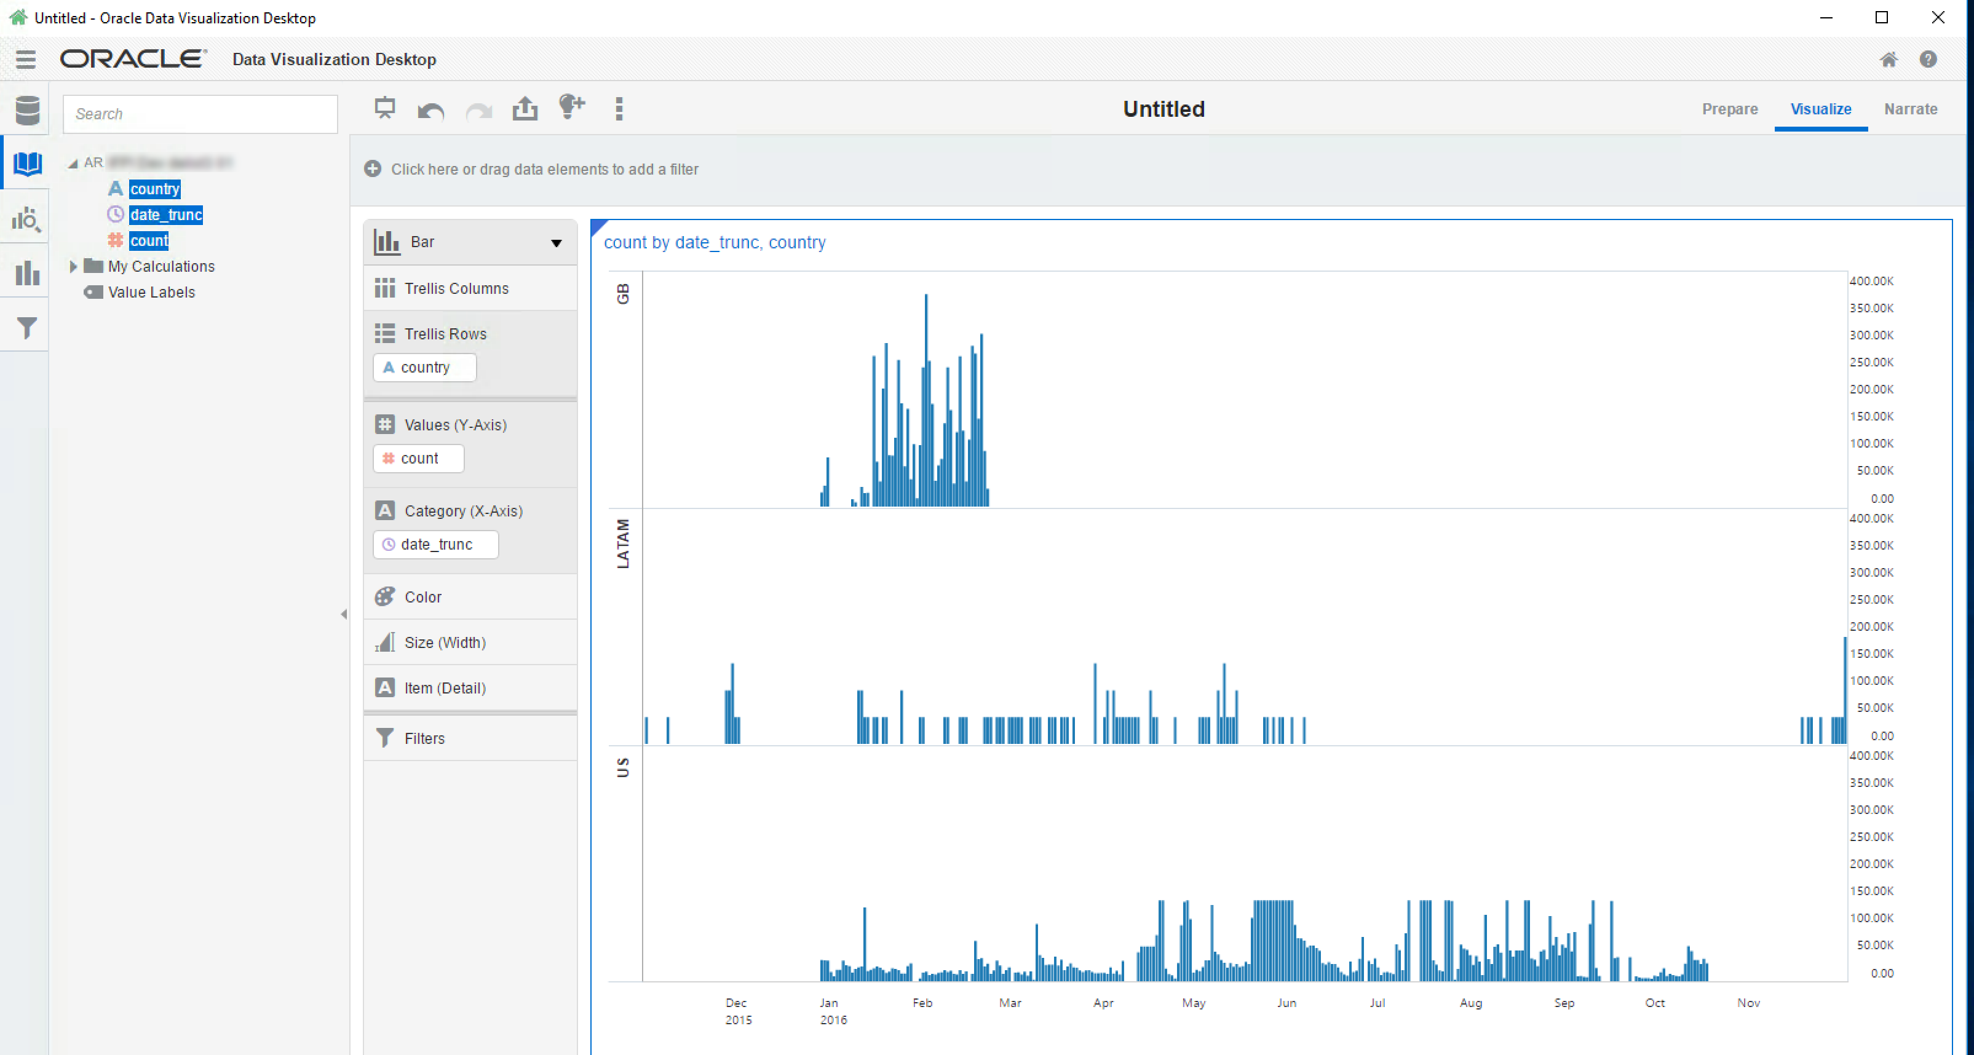Viewport: 1974px width, 1055px height.
Task: Open the hamburger navigation menu
Action: pyautogui.click(x=25, y=59)
